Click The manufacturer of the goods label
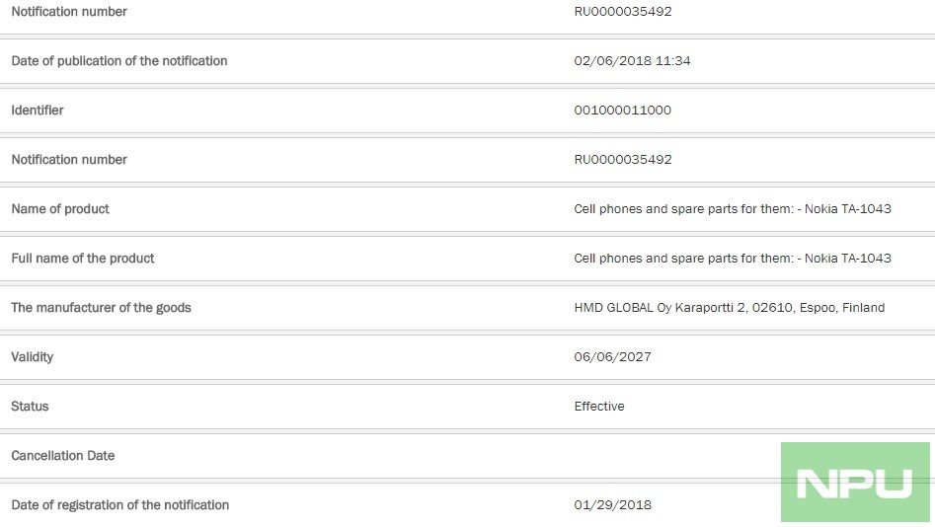935x527 pixels. tap(101, 308)
